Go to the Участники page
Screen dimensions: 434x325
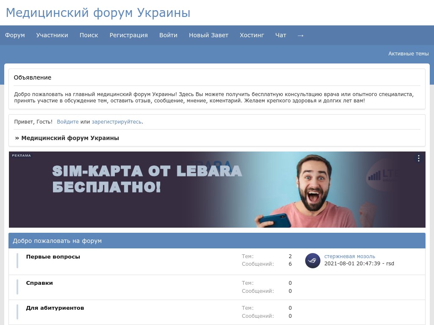coord(52,35)
